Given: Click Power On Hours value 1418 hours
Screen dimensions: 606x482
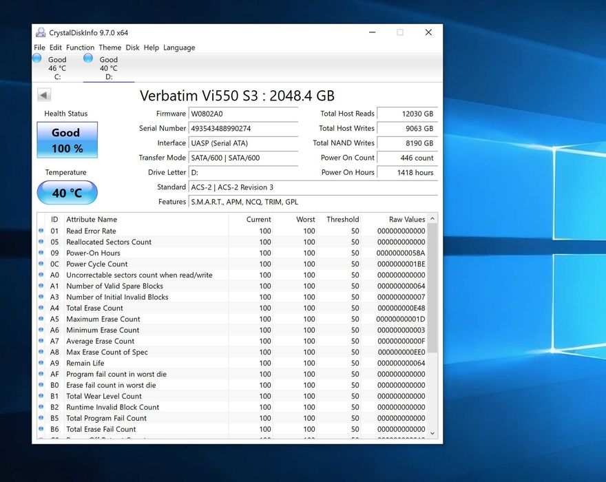Looking at the screenshot, I should [x=408, y=172].
